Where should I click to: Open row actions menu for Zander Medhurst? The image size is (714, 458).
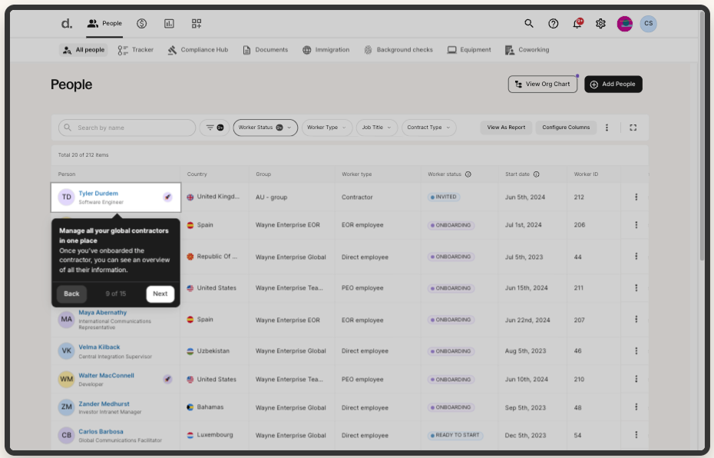tap(636, 407)
